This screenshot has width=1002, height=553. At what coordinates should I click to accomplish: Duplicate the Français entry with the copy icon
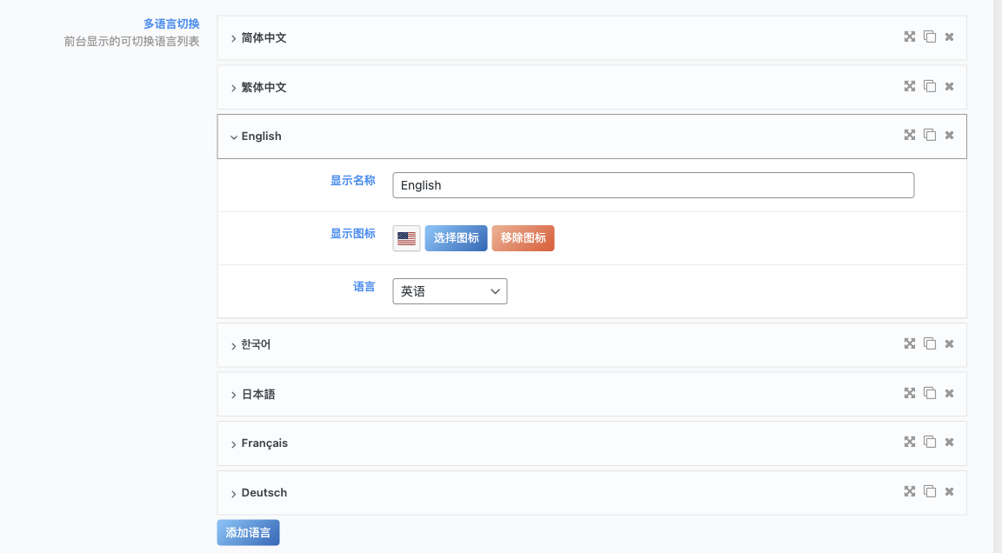click(x=929, y=442)
